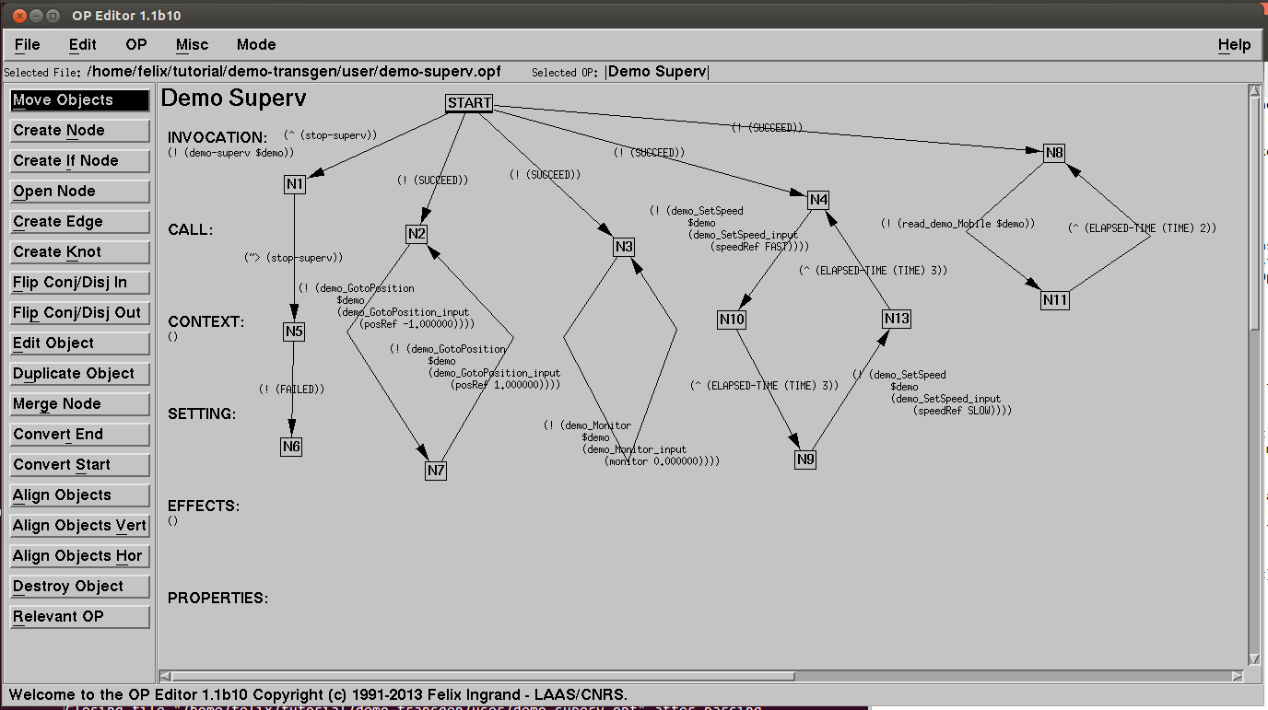The image size is (1268, 710).
Task: Select the Create Knot tool
Action: pyautogui.click(x=79, y=252)
